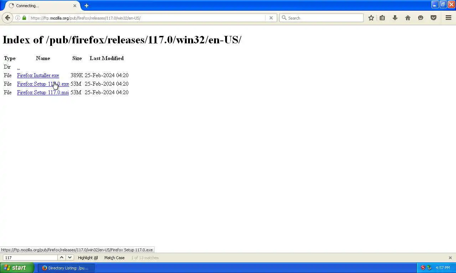The width and height of the screenshot is (456, 273).
Task: Show site information via the info icon
Action: [18, 18]
